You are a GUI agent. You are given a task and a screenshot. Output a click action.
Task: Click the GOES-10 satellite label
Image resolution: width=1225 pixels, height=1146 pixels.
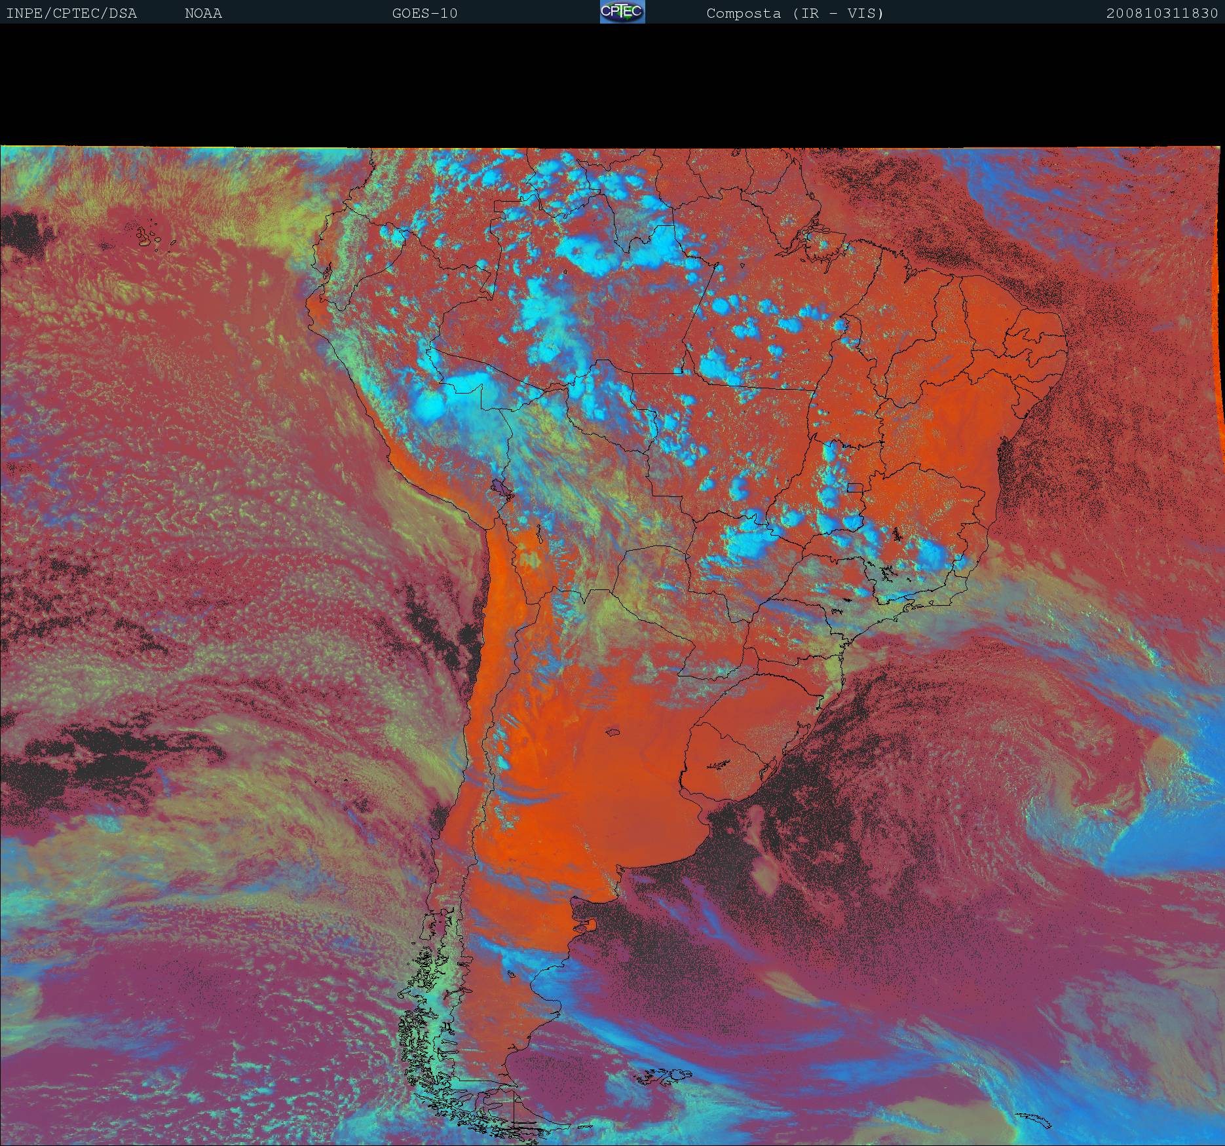point(424,13)
